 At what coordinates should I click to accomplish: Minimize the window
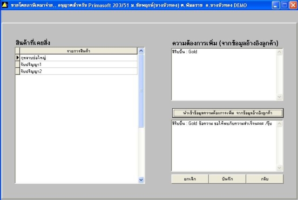(275, 5)
